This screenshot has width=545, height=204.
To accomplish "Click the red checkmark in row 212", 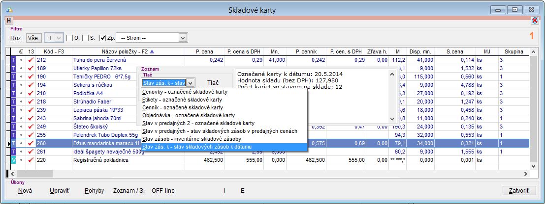I will (31, 60).
